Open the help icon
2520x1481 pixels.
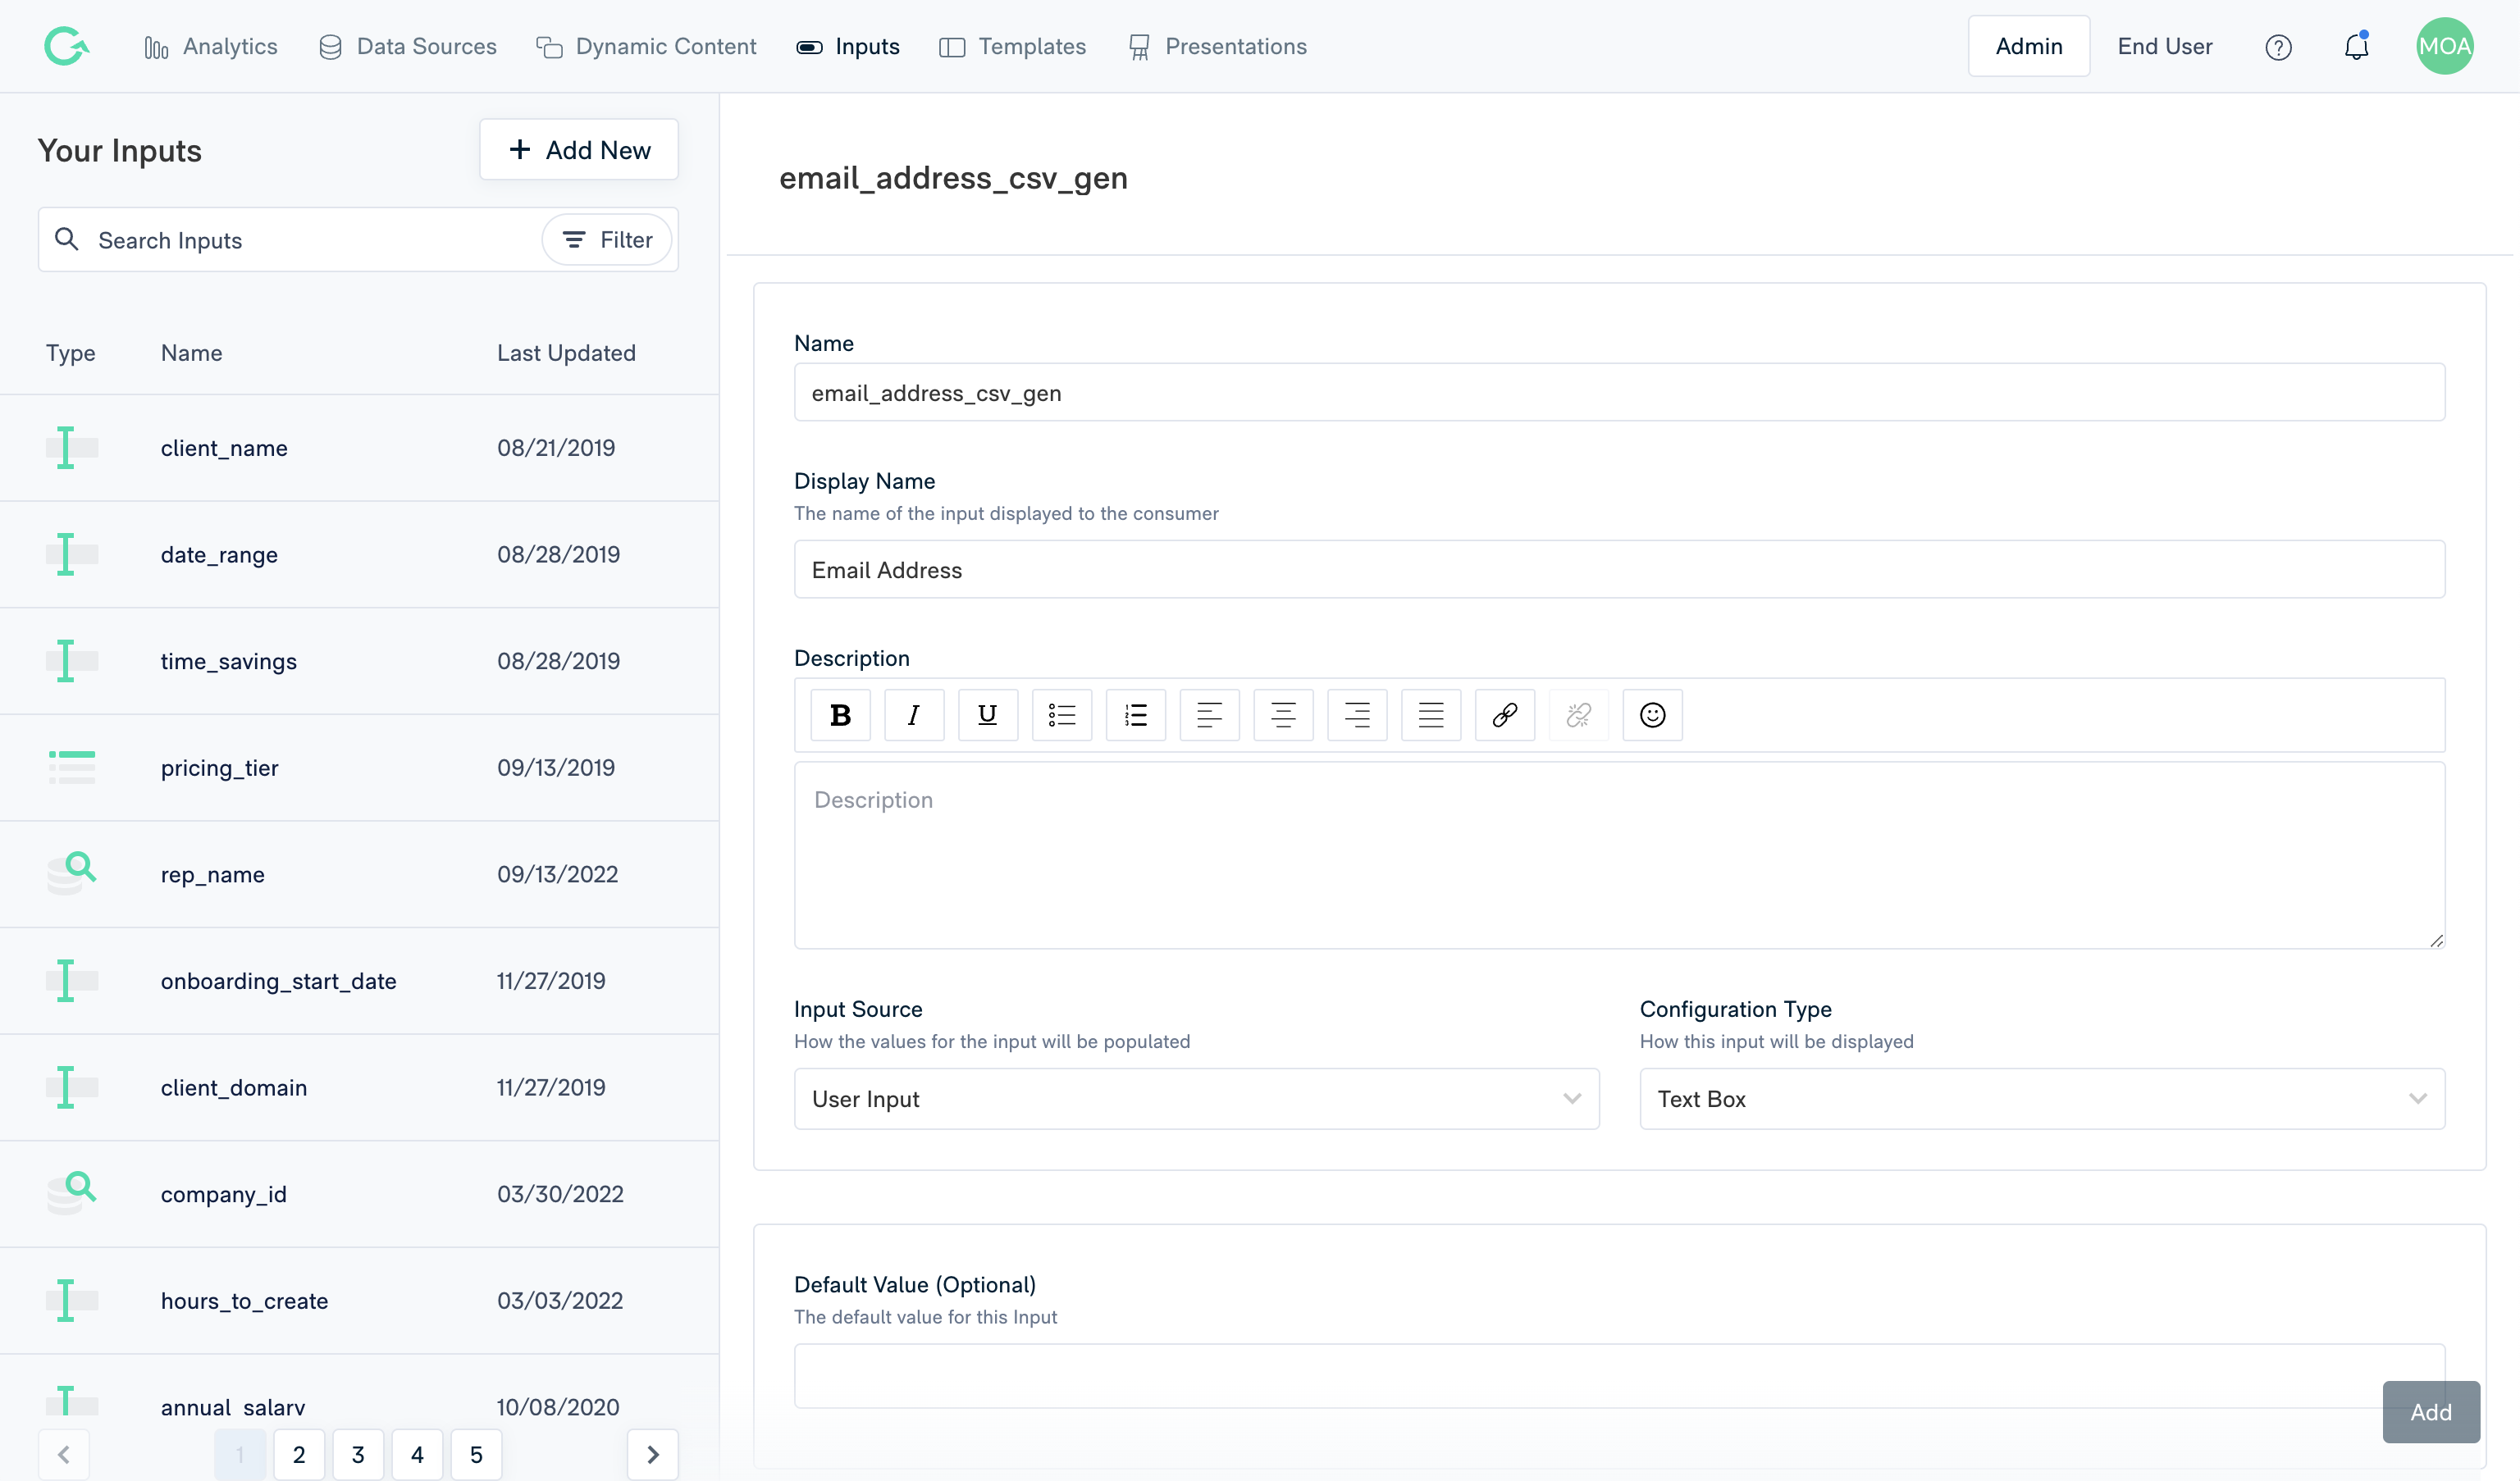pos(2278,47)
